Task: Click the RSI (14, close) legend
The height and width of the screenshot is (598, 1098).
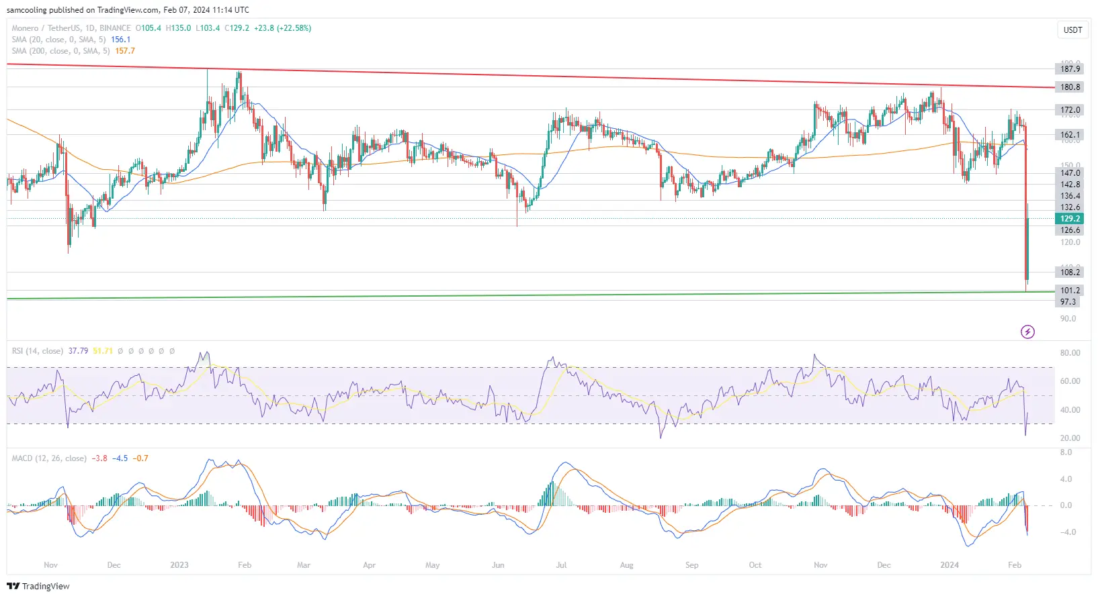Action: click(x=38, y=351)
